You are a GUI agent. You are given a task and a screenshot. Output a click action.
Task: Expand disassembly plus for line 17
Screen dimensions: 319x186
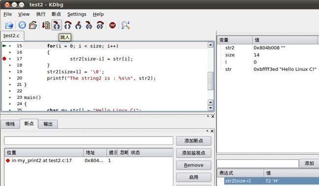coord(10,59)
